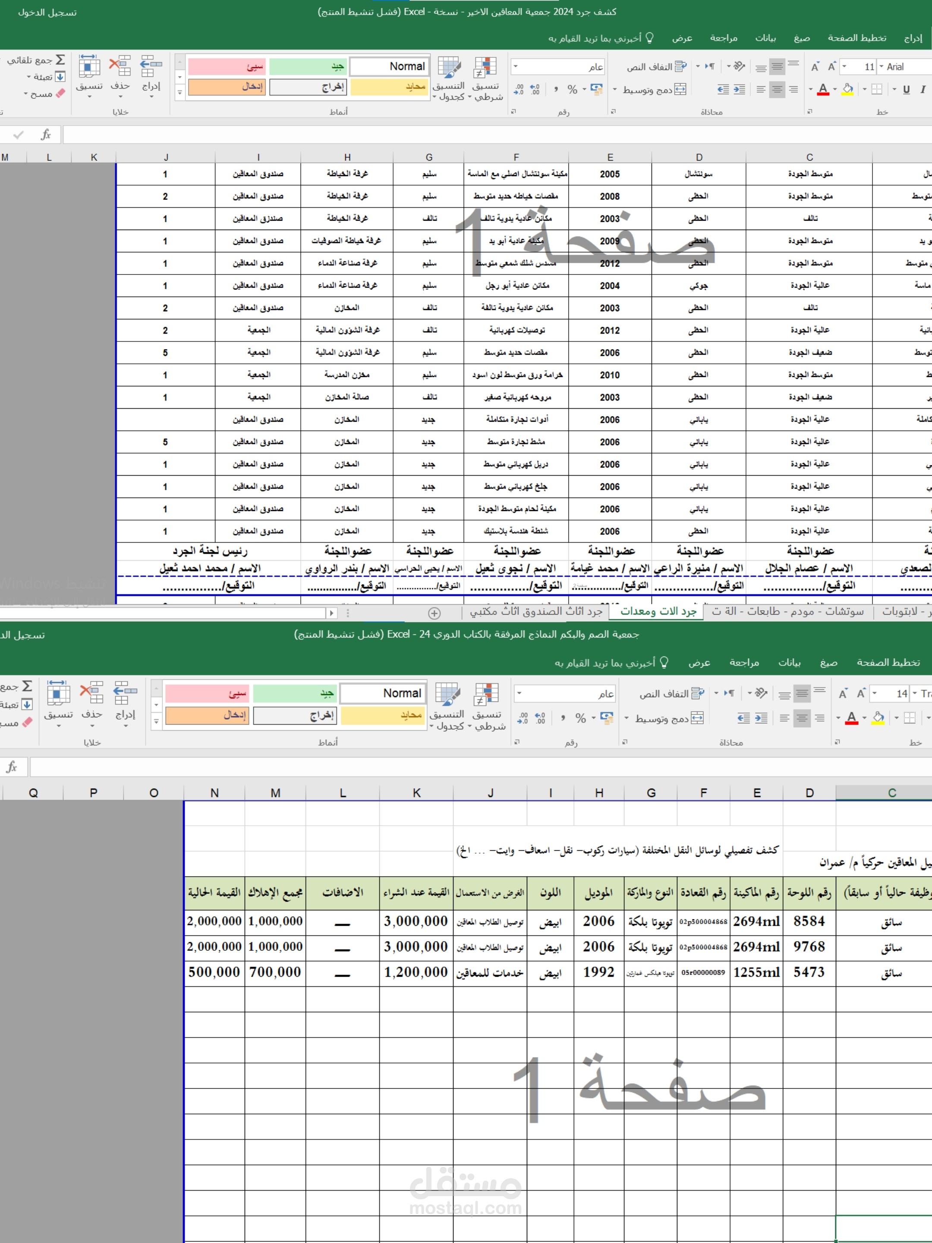The height and width of the screenshot is (1243, 932).
Task: Click the fx insert function icon in bottom window
Action: [12, 767]
